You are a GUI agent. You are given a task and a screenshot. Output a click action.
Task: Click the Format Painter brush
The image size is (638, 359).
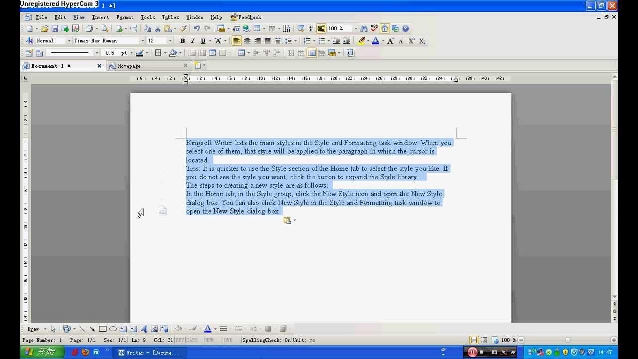tap(183, 29)
